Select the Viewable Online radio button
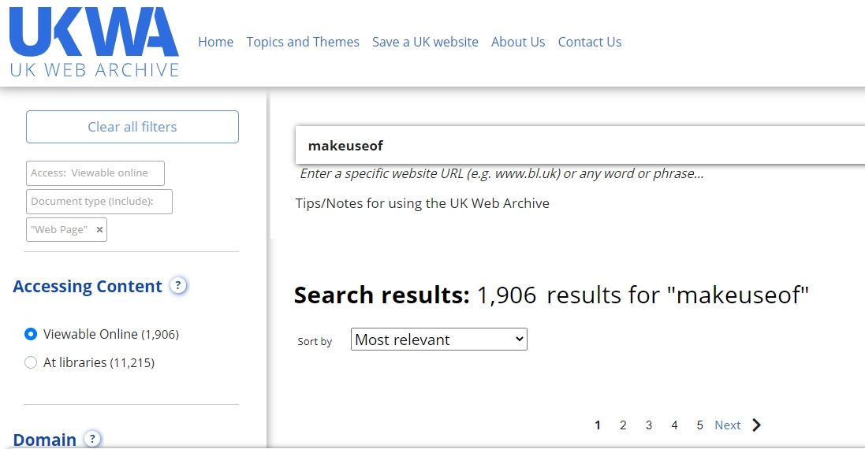865x449 pixels. (31, 334)
